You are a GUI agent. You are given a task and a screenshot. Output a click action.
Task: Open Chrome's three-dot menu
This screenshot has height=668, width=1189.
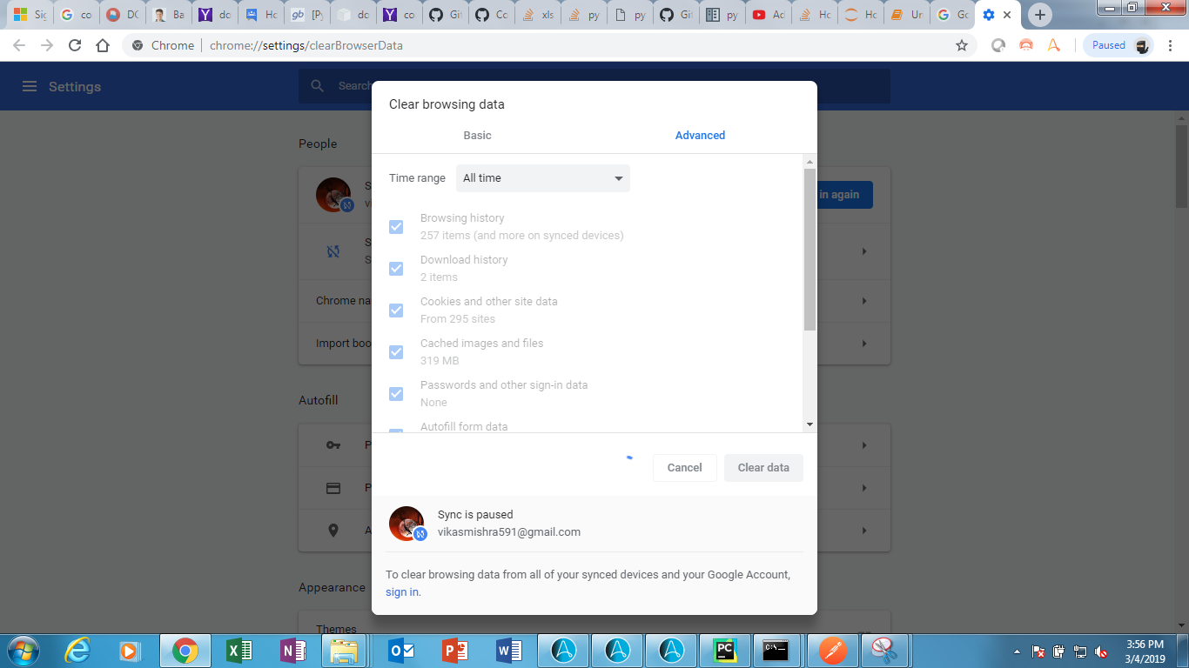[x=1171, y=45]
